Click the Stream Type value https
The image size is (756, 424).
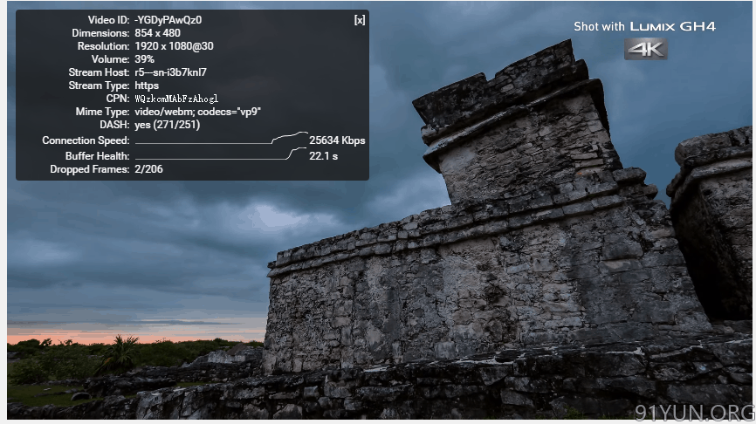(147, 85)
